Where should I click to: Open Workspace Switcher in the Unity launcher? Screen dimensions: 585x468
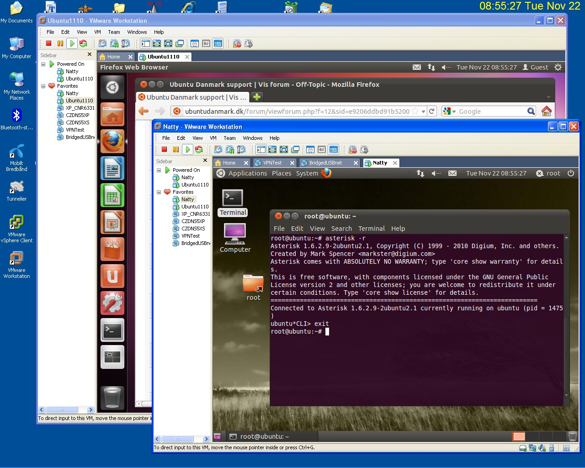pos(112,357)
